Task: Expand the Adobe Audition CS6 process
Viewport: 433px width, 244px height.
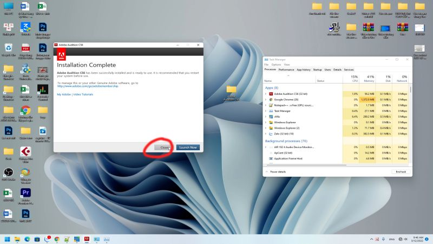Action: click(265, 94)
